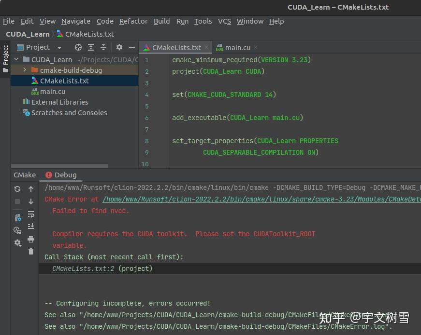
Task: Click set(CMAKE_CUDA_STANDARD 14) code line
Action: coord(224,94)
